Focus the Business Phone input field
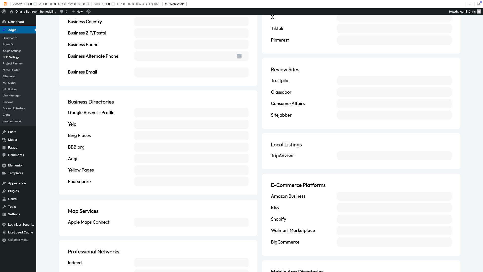Viewport: 483px width, 272px height. click(191, 45)
